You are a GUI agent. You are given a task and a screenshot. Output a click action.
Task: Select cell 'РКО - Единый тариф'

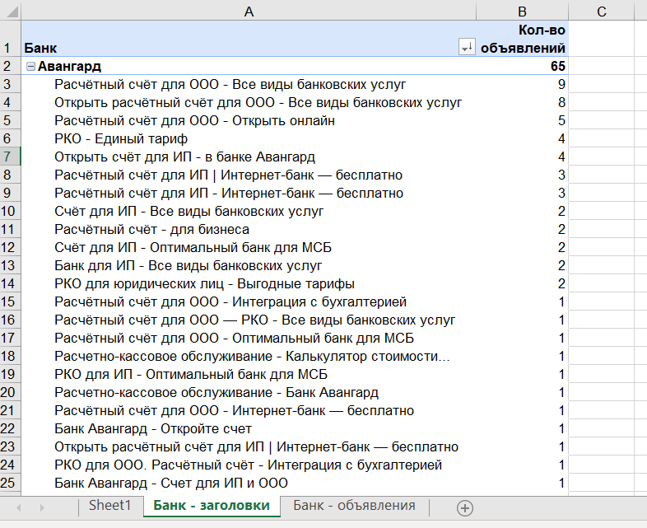click(249, 138)
